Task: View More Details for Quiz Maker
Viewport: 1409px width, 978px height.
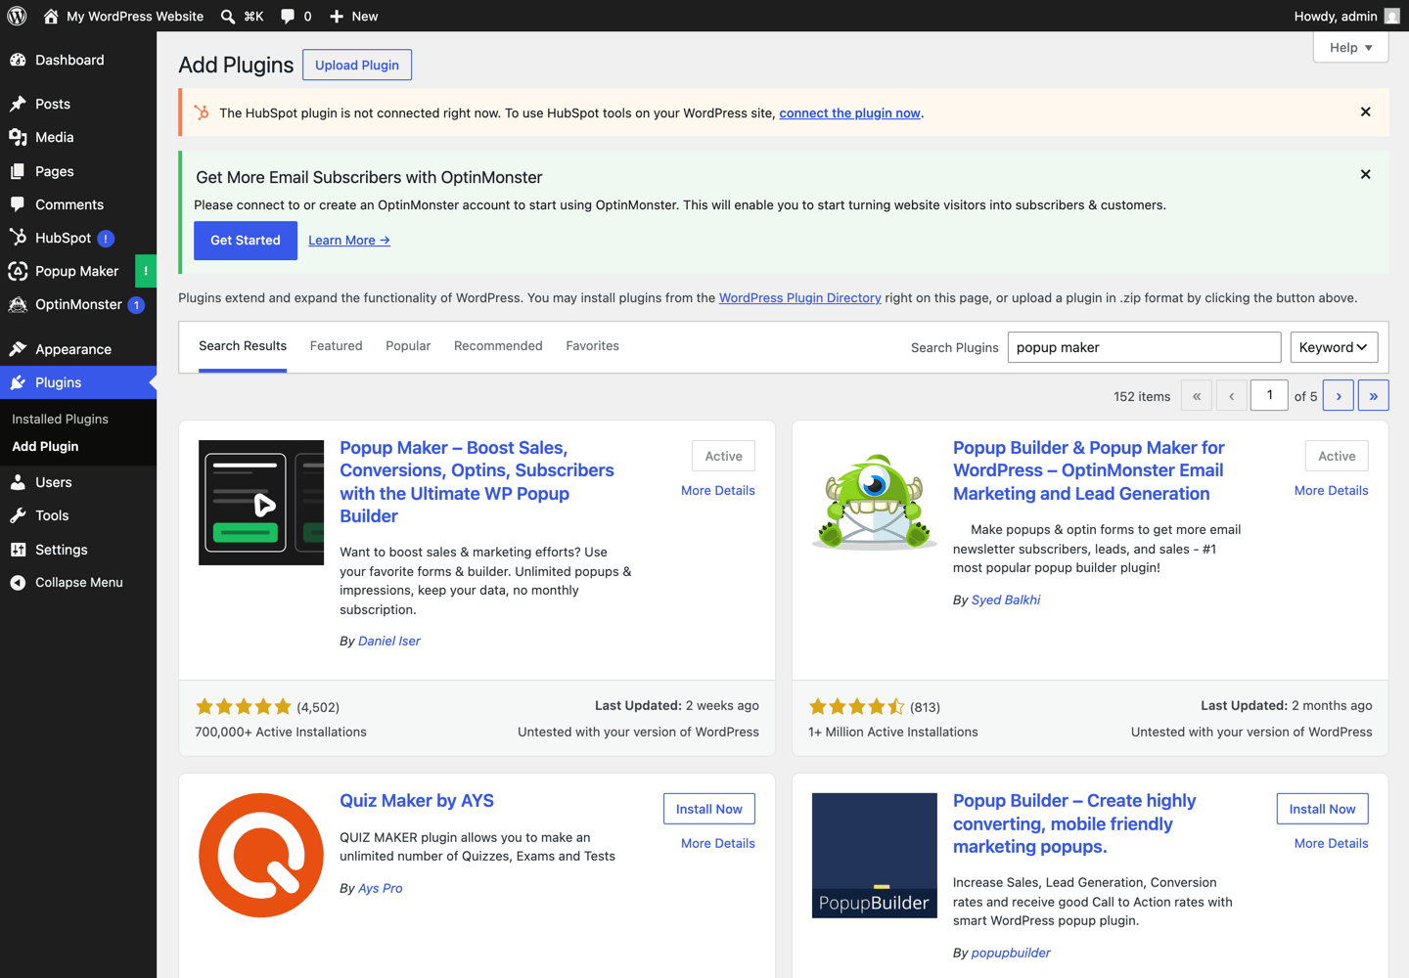Action: [718, 844]
